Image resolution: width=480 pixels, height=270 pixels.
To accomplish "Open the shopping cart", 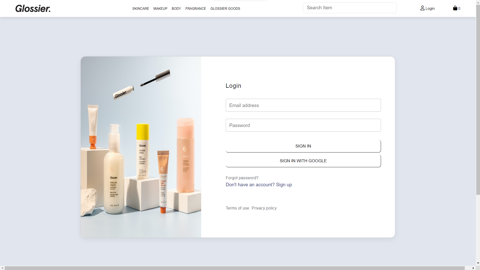I will click(x=456, y=8).
